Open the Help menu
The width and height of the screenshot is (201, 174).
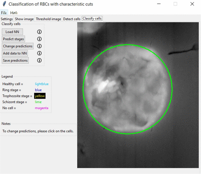(x=14, y=13)
